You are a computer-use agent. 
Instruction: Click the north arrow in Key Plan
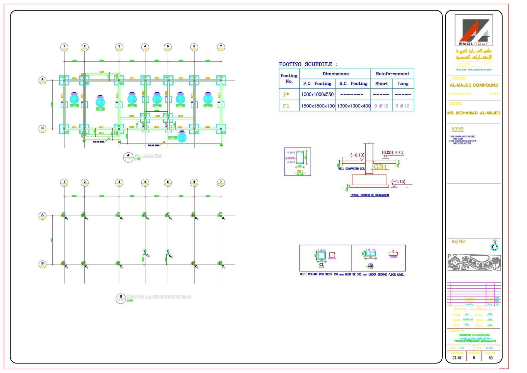494,247
